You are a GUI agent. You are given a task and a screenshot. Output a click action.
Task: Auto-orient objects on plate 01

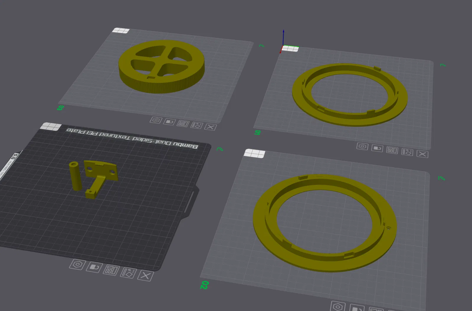click(x=407, y=152)
